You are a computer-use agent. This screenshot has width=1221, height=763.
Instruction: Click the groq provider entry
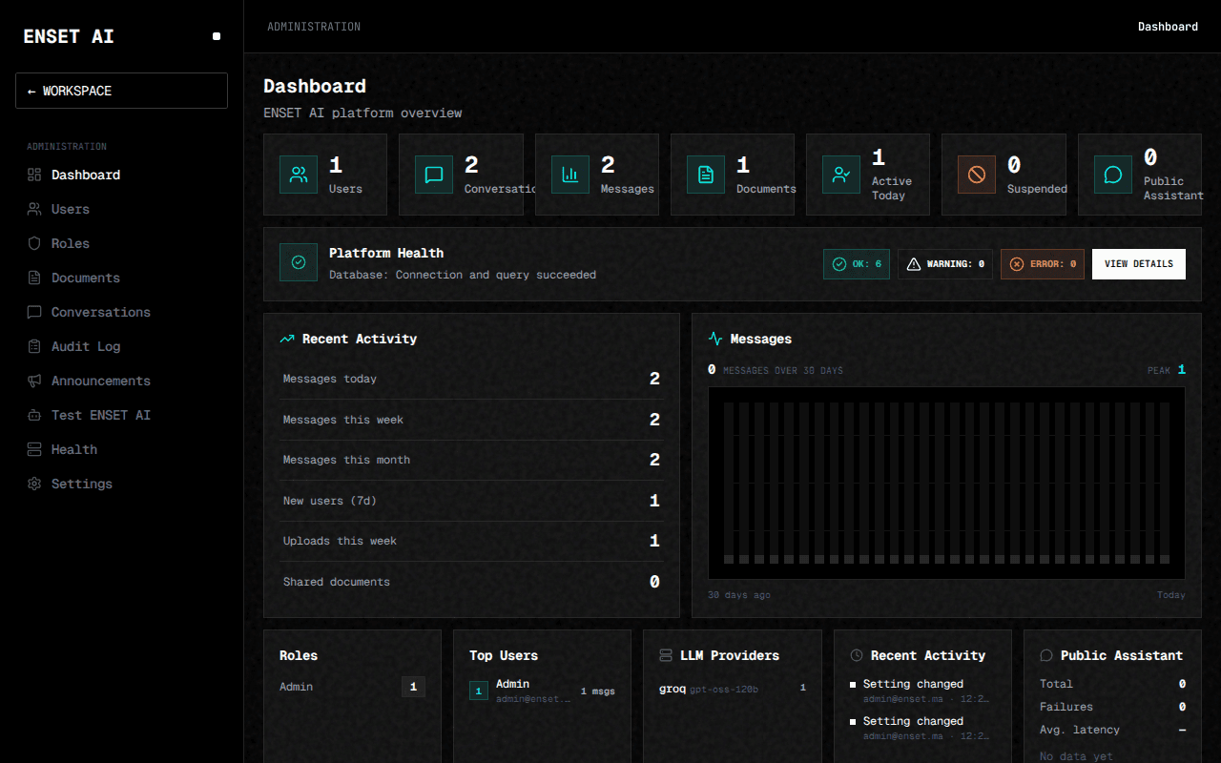[x=733, y=688]
